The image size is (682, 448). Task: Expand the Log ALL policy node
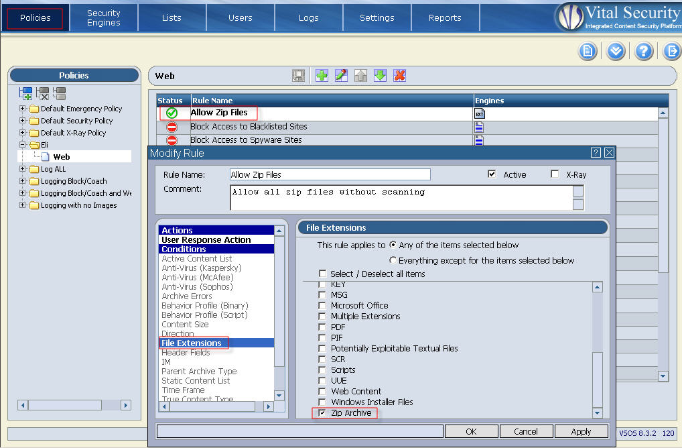pyautogui.click(x=23, y=169)
